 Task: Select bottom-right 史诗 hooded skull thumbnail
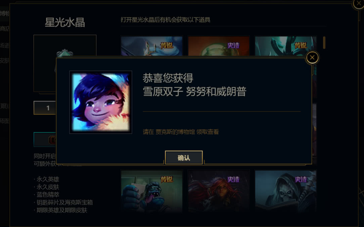(285, 191)
